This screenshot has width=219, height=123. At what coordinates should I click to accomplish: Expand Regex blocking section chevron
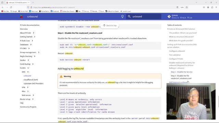click(x=35, y=56)
